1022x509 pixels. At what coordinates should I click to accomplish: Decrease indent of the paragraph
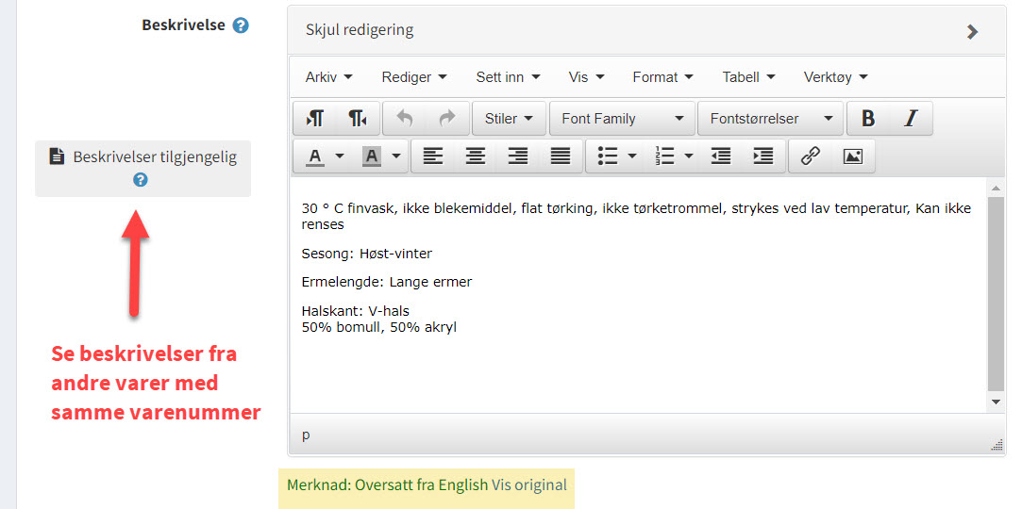(721, 156)
